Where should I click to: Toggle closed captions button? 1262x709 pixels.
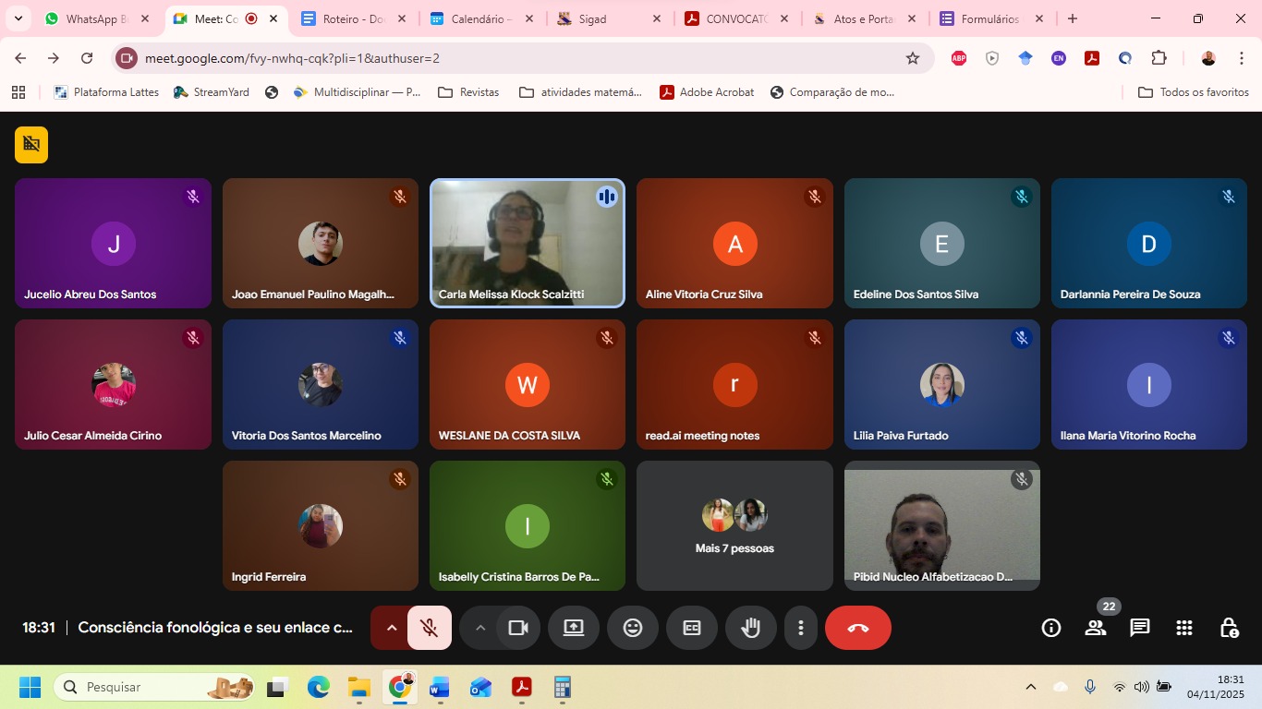[x=692, y=628]
